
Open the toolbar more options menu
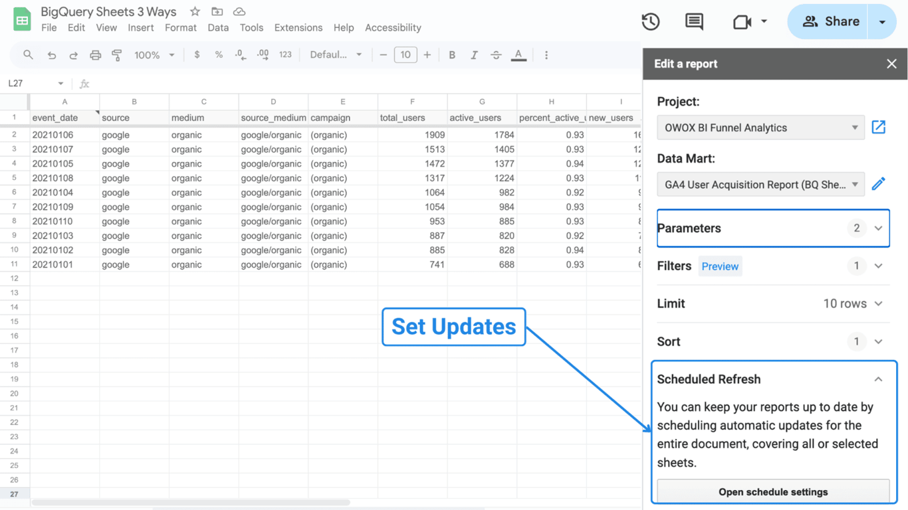[546, 55]
